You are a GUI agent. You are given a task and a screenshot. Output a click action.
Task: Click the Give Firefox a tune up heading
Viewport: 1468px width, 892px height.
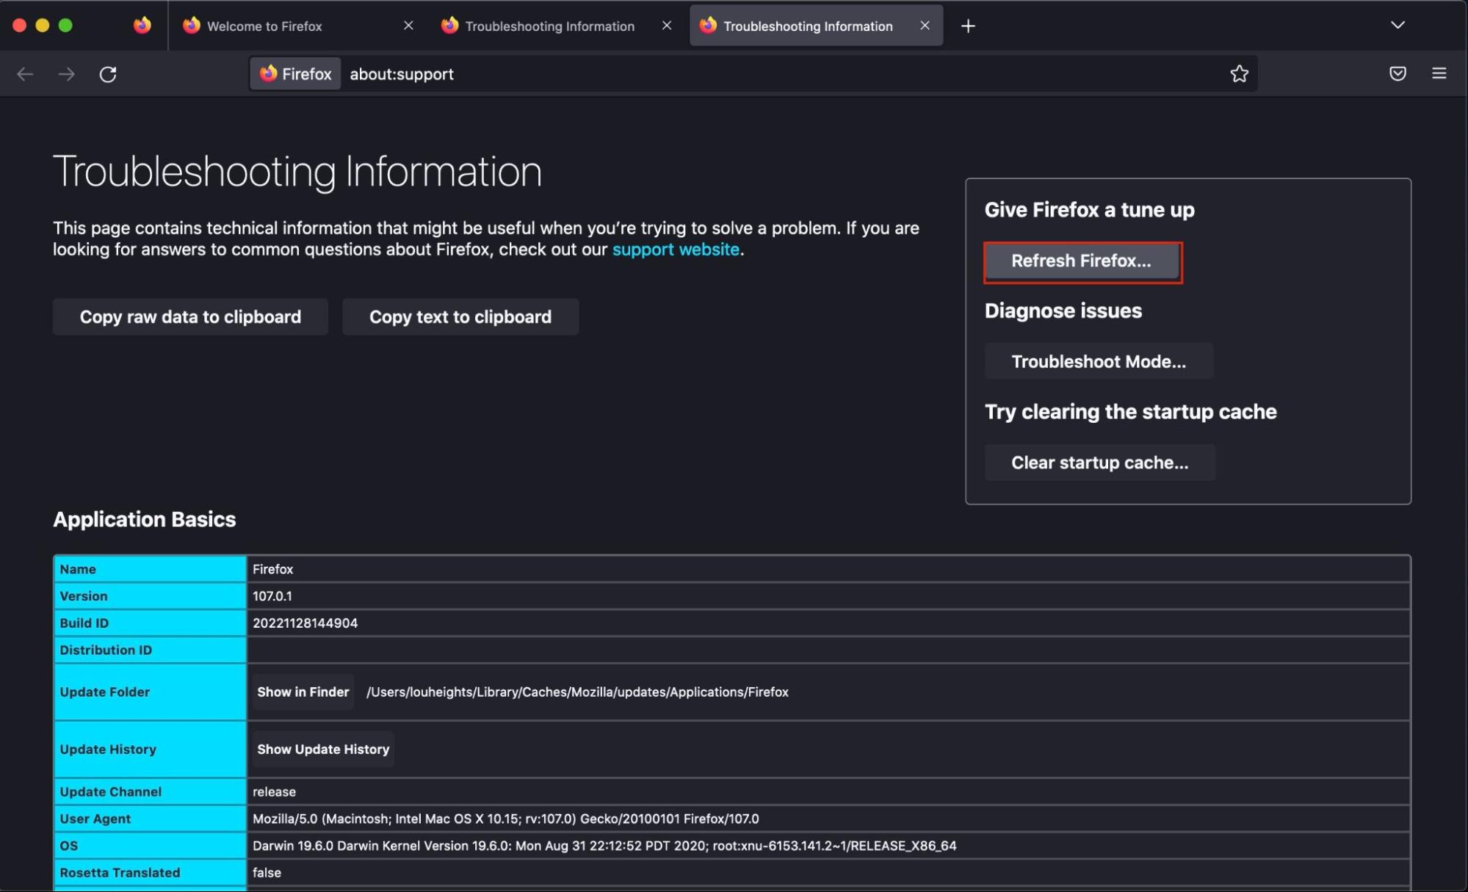(1089, 210)
